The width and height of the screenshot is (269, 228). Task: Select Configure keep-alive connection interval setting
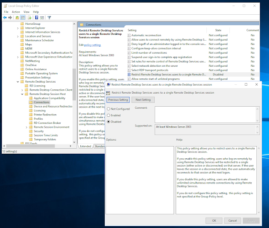[156, 48]
